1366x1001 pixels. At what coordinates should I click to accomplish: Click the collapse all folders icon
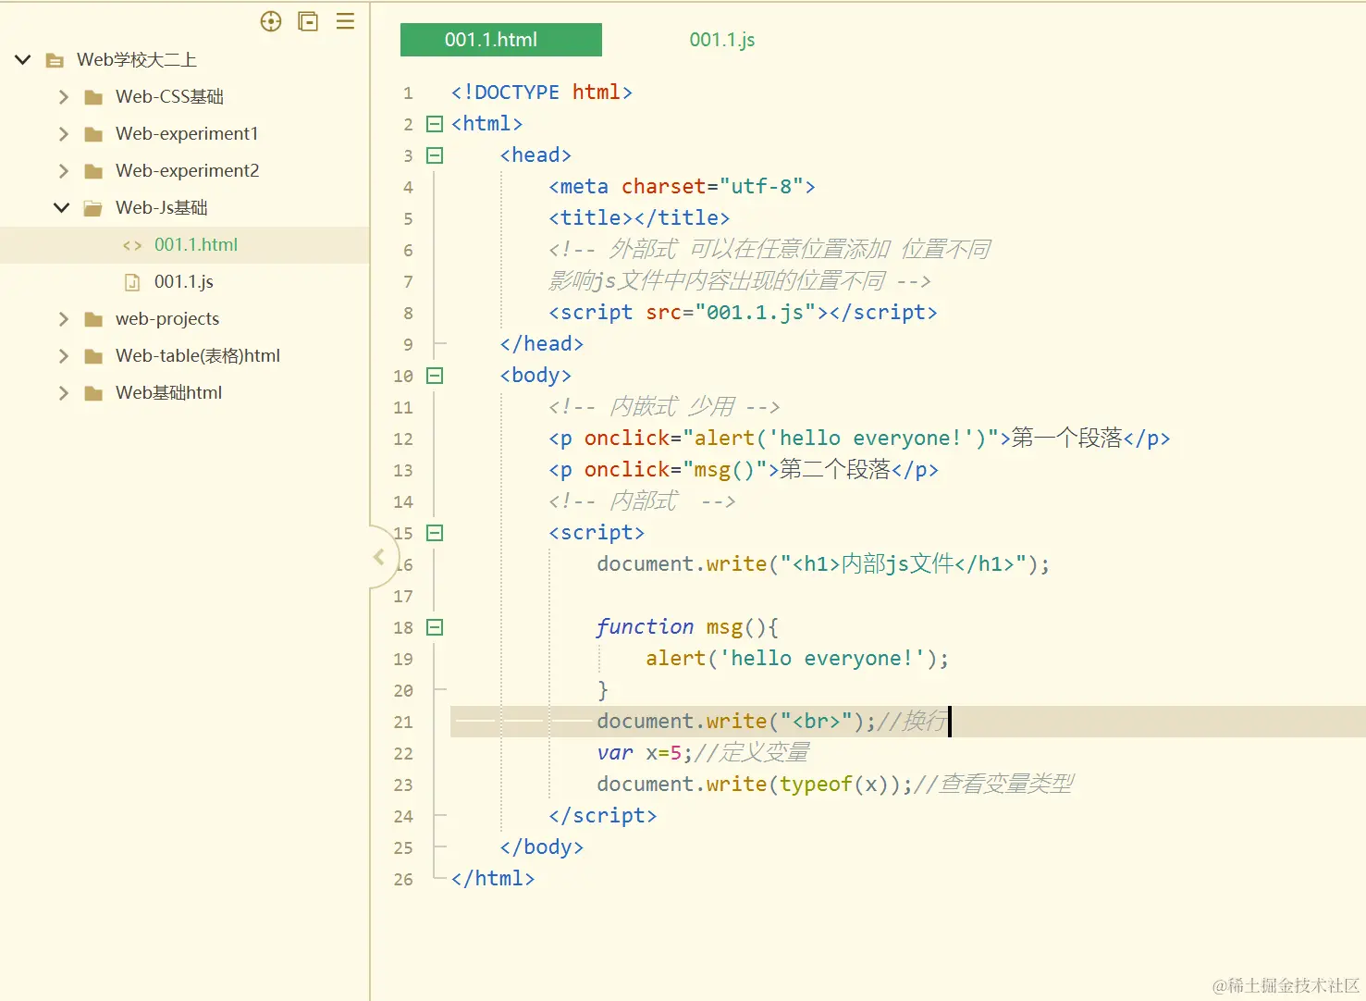(x=308, y=21)
